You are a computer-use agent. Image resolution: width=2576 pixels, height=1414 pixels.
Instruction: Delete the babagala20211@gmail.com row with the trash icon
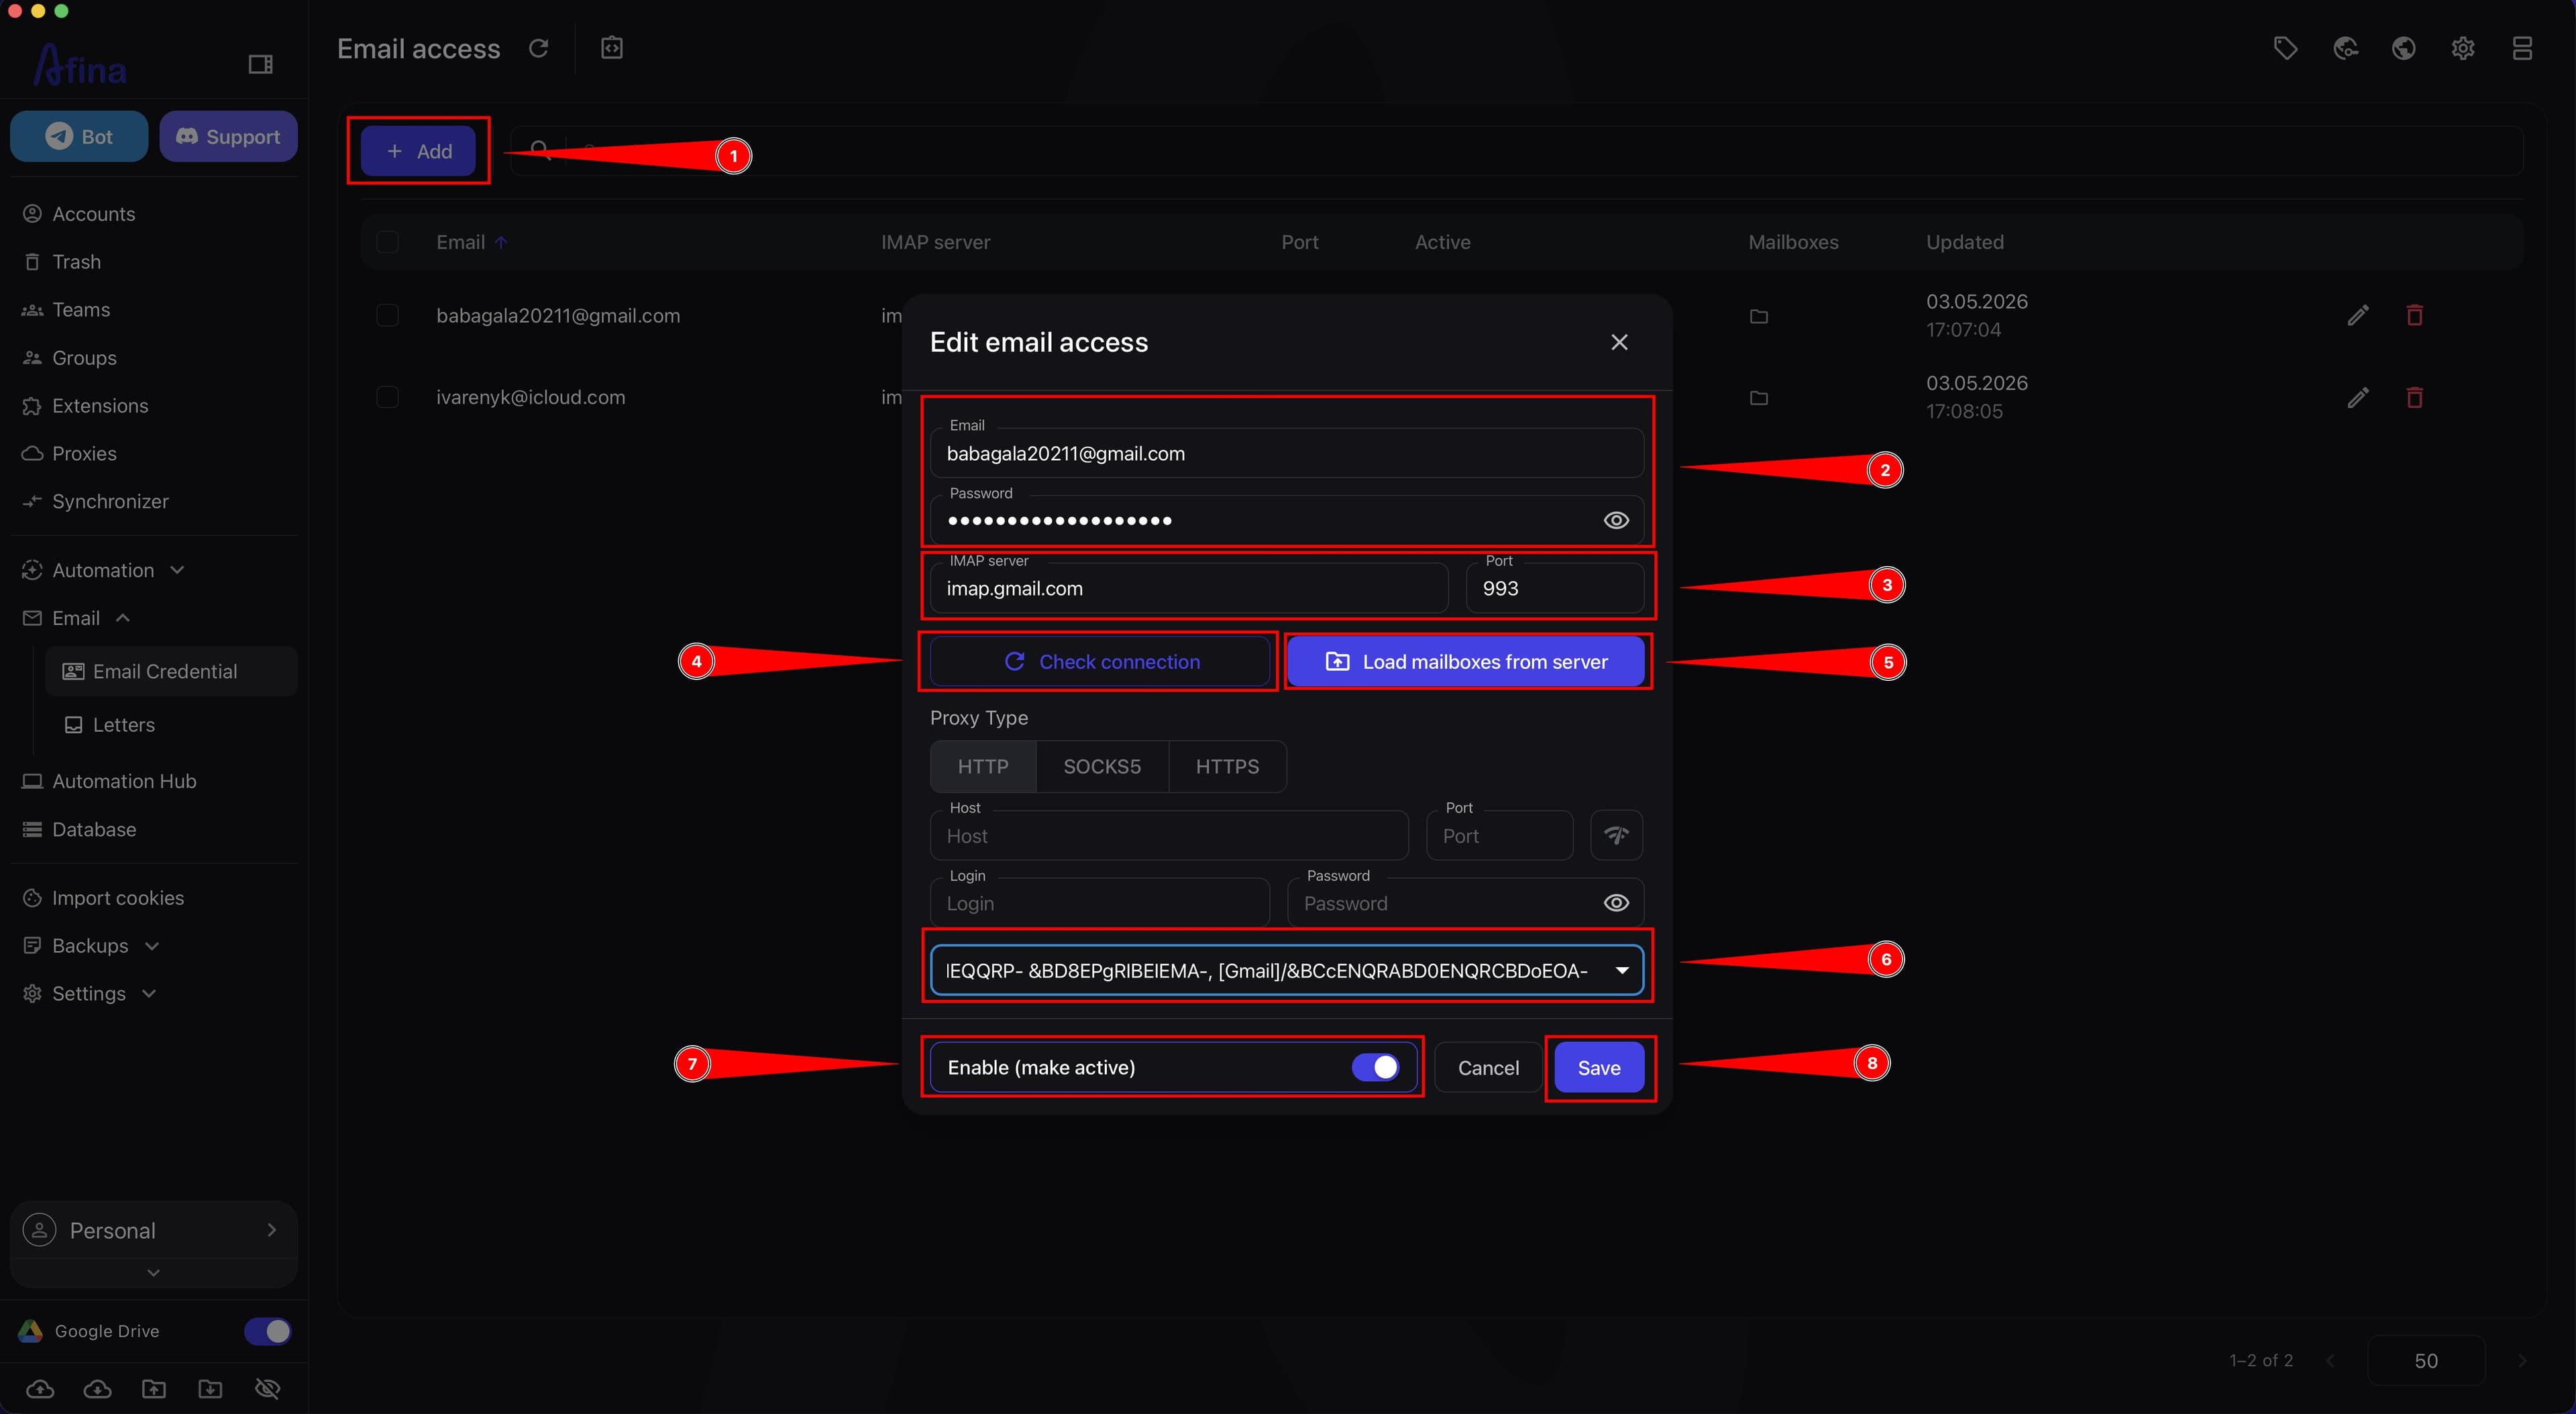click(2414, 315)
